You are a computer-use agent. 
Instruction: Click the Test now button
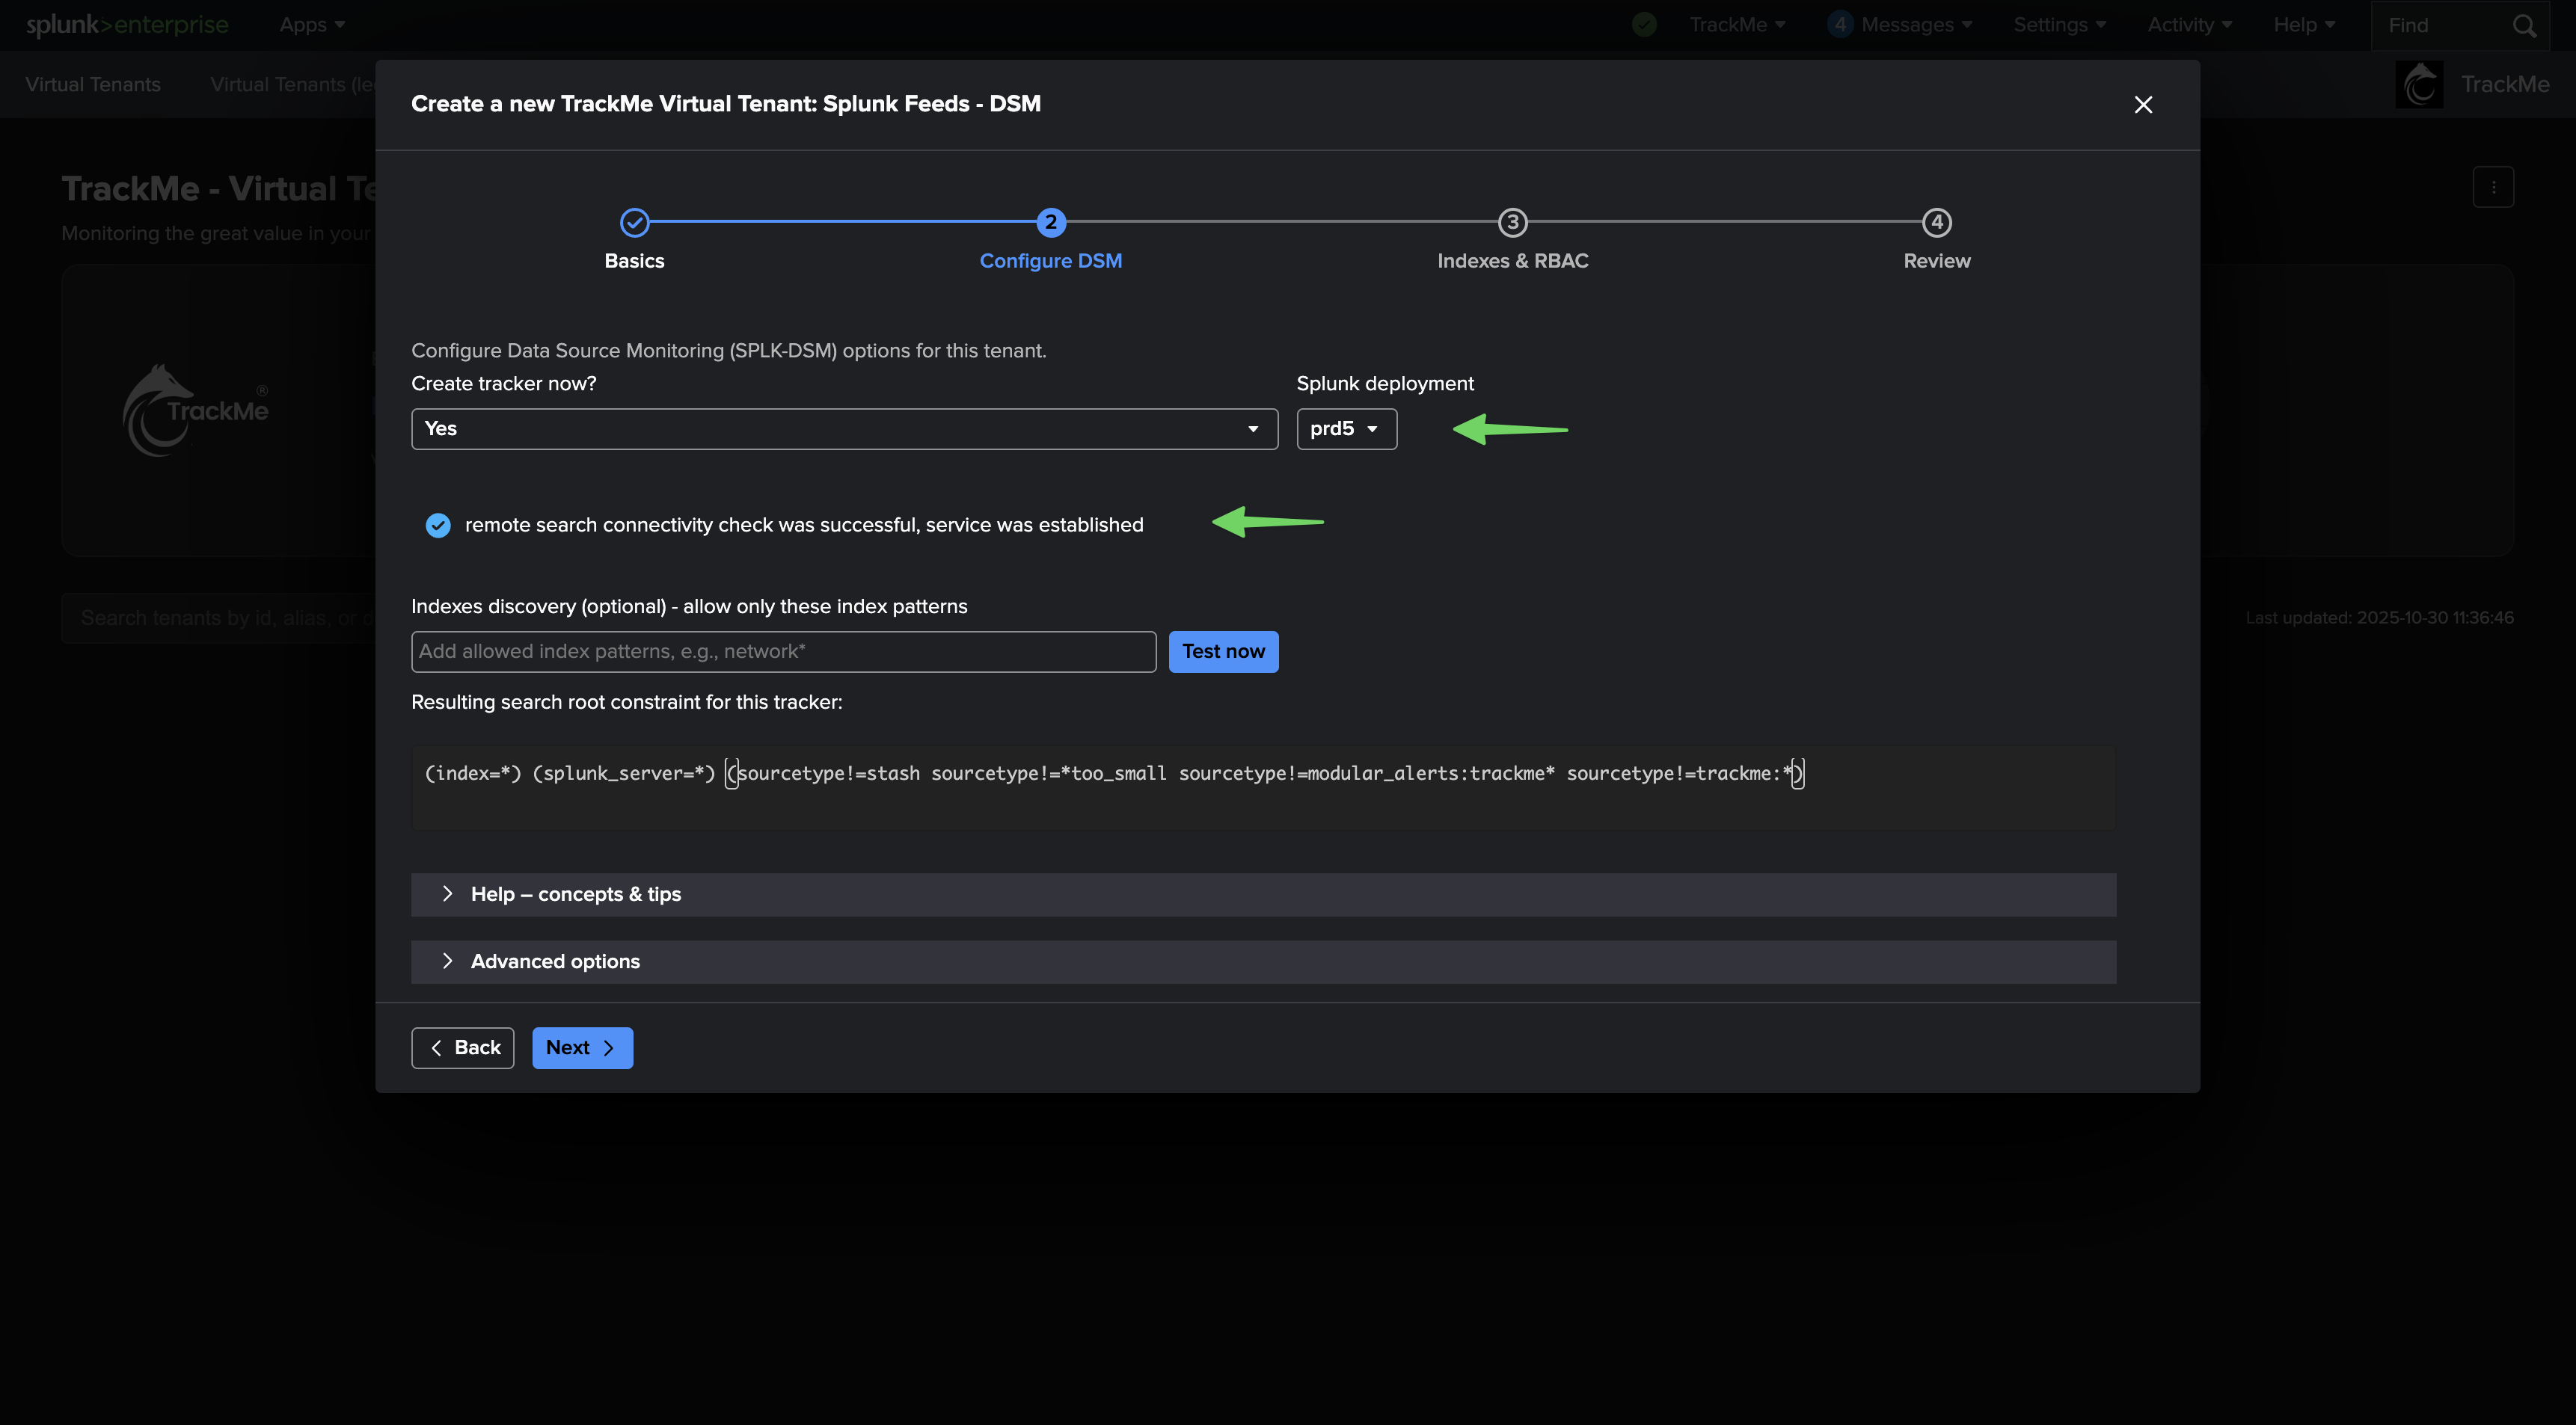point(1223,651)
